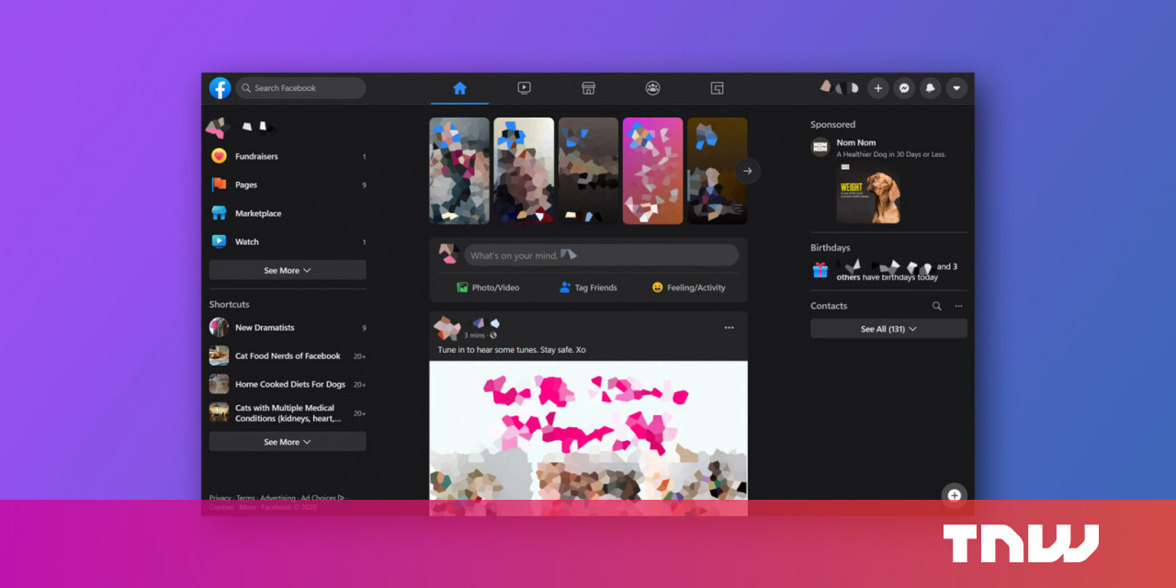Image resolution: width=1176 pixels, height=588 pixels.
Task: Open the Watch video tab icon
Action: tap(524, 88)
